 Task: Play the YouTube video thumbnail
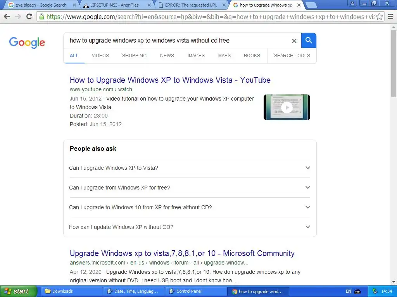click(x=287, y=108)
